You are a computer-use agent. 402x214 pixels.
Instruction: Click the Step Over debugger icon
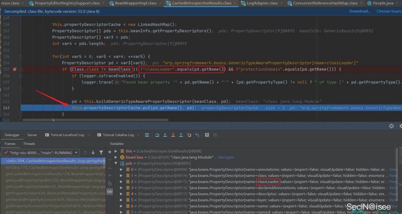pos(157,135)
